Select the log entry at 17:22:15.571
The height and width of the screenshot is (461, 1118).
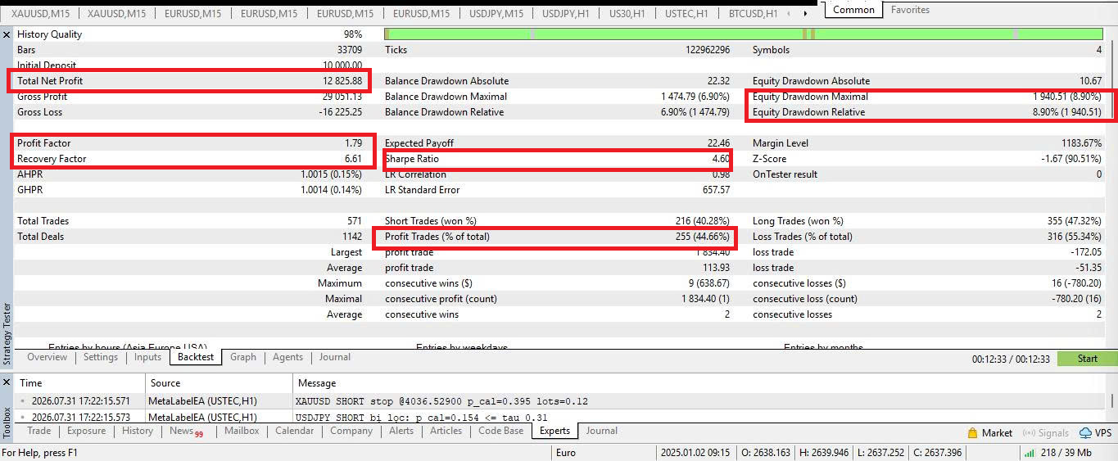point(560,401)
